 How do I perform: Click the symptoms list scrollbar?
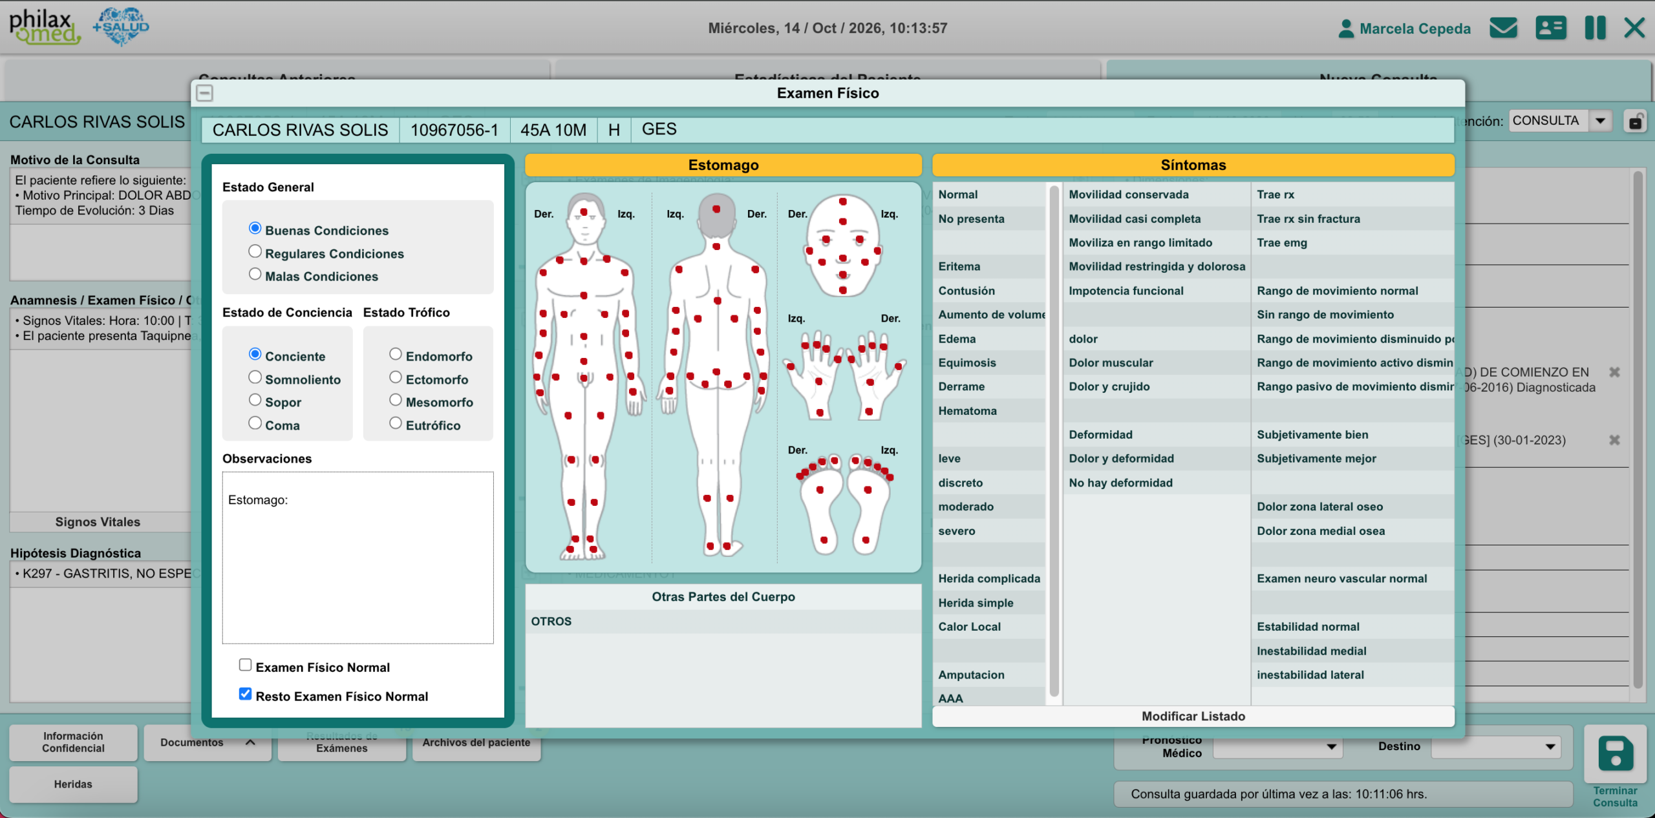point(1054,441)
